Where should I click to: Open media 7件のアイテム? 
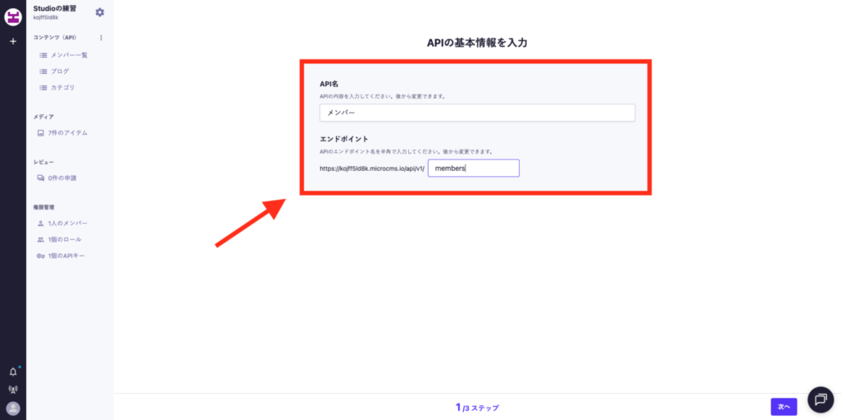67,132
